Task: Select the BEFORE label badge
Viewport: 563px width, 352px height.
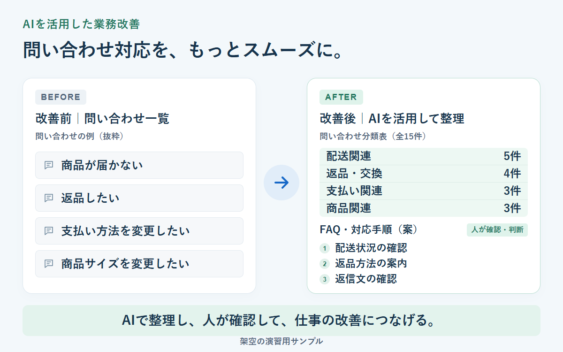Action: tap(61, 97)
